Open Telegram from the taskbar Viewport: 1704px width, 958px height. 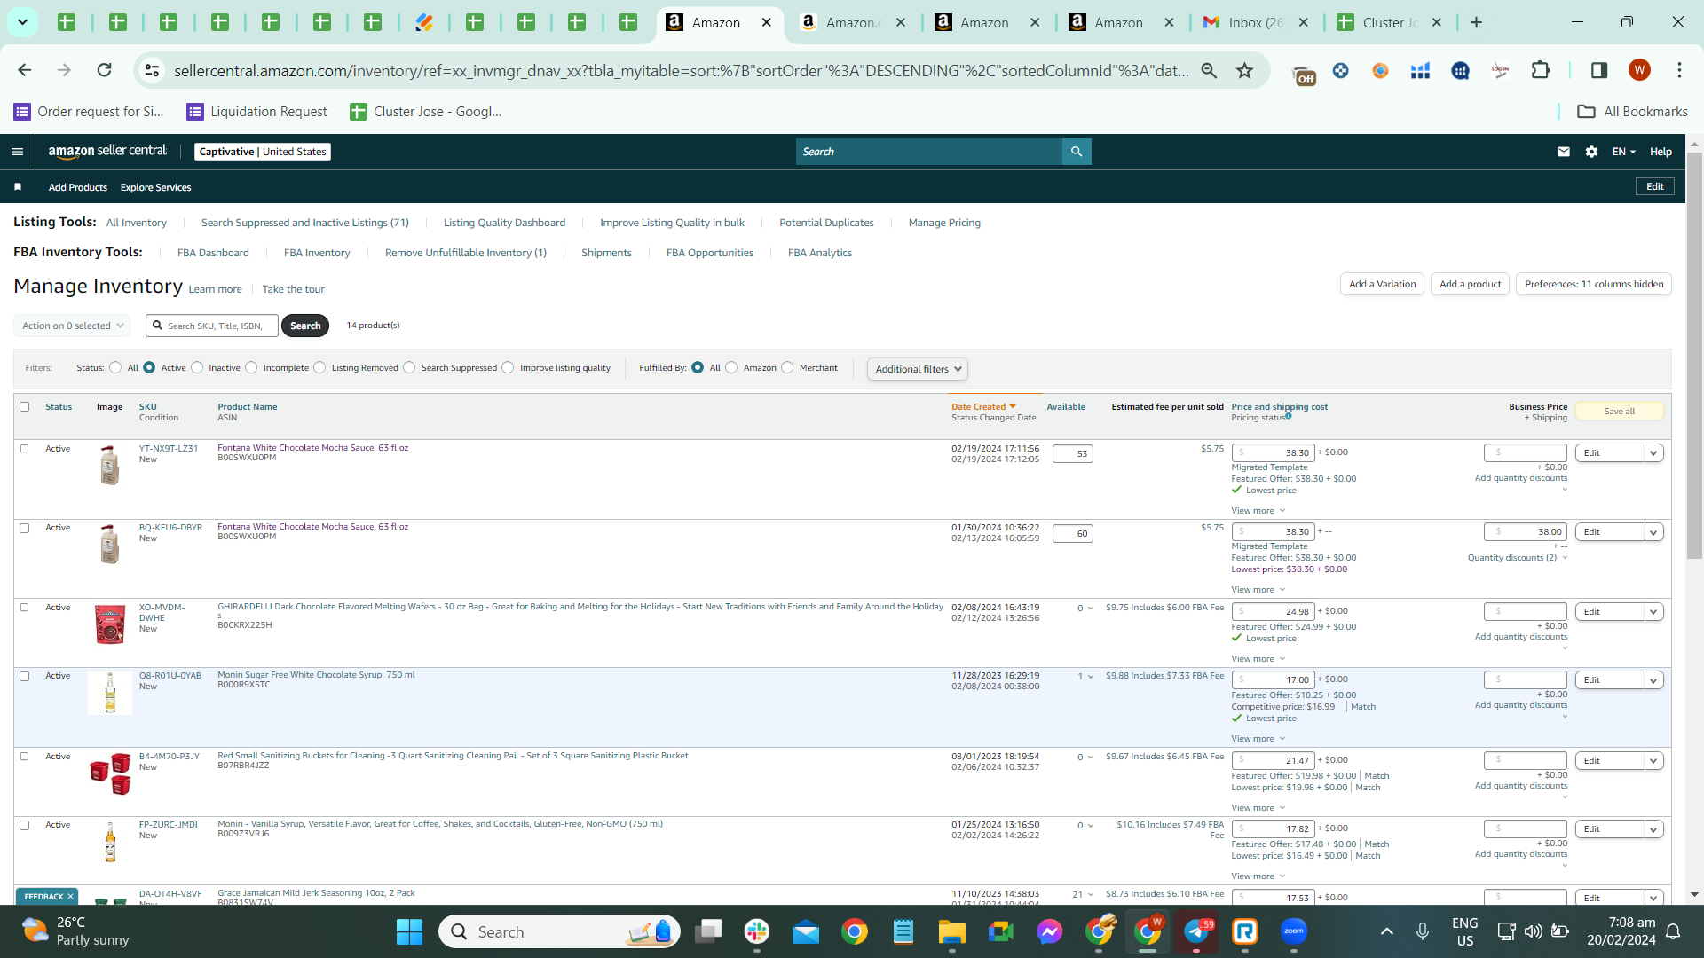click(x=1196, y=932)
